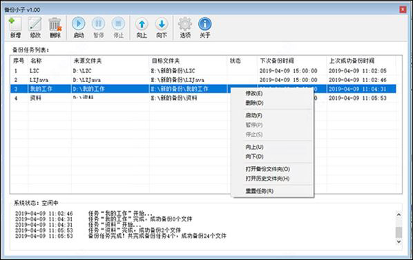
Task: Click log line 任务"我的工作"开始
Action: (120, 213)
